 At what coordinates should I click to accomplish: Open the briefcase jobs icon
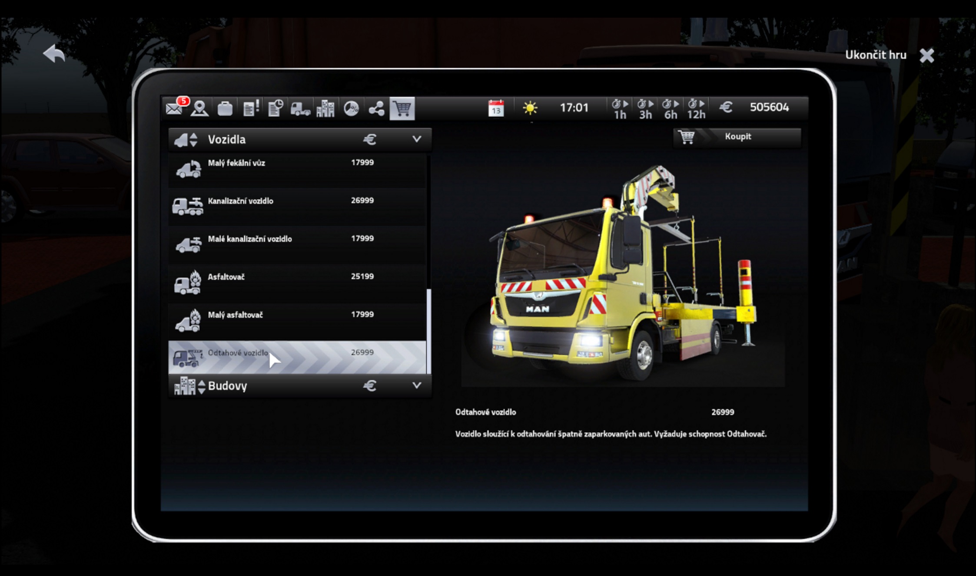tap(225, 109)
